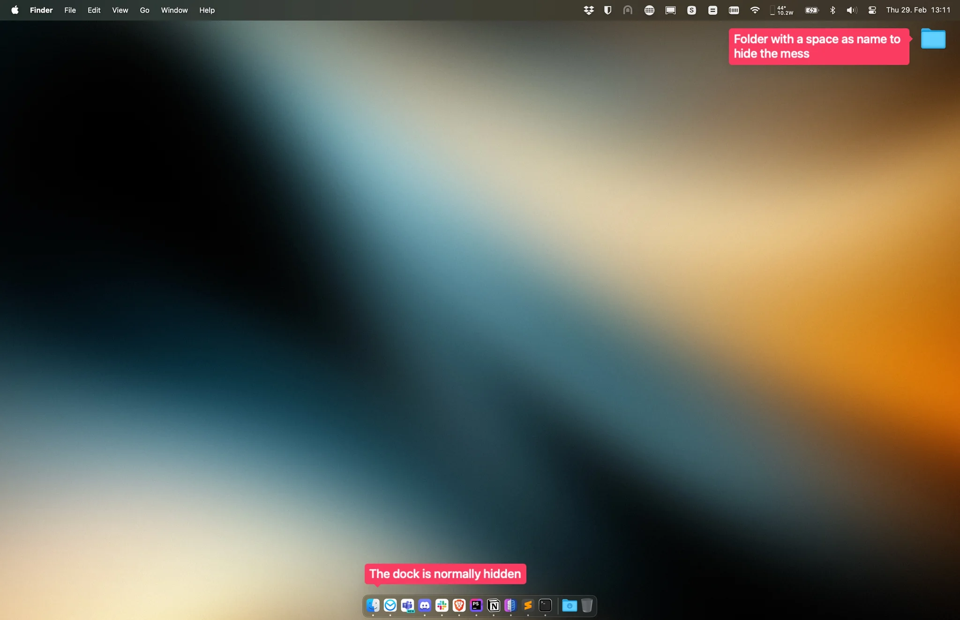Open Control Center from the menu bar
This screenshot has height=620, width=960.
click(872, 10)
